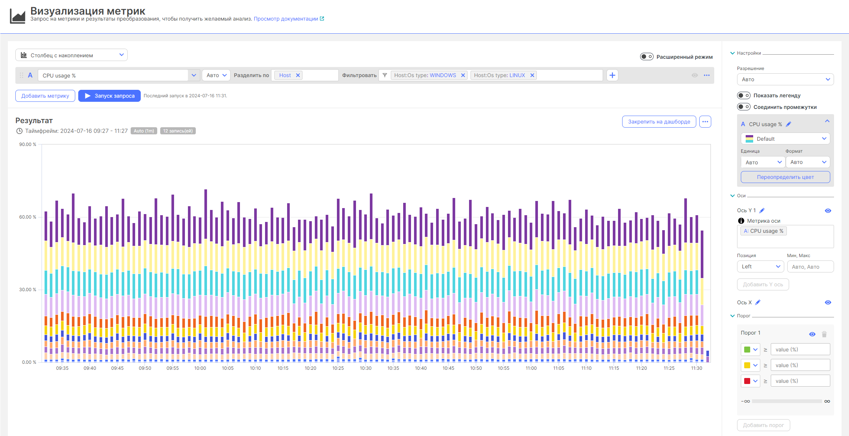Open the Разрешение dropdown in settings
The height and width of the screenshot is (436, 849).
785,79
